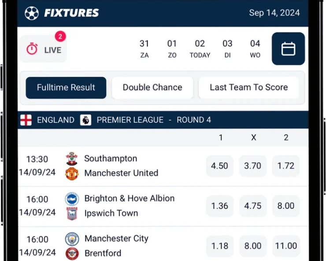
Task: Click the Brighton & Hove Albion crest
Action: (x=71, y=199)
